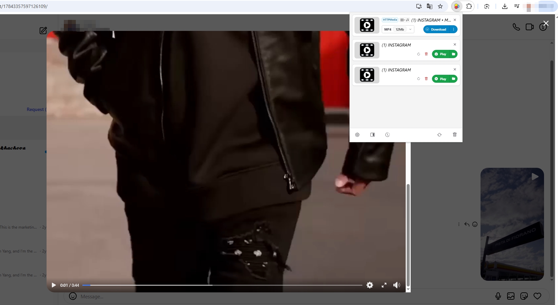Attach a photo or video
The width and height of the screenshot is (558, 305).
point(511,296)
